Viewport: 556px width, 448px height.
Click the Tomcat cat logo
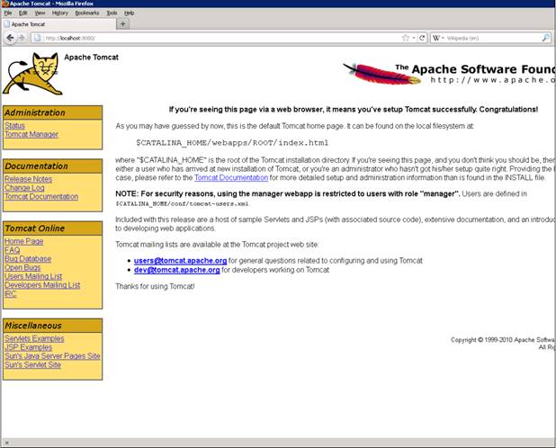point(31,73)
